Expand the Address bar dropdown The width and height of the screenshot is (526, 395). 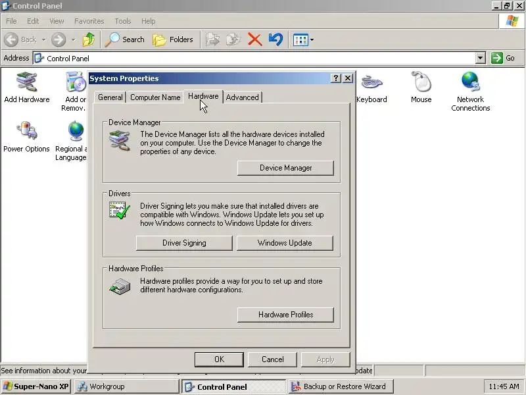pyautogui.click(x=481, y=58)
